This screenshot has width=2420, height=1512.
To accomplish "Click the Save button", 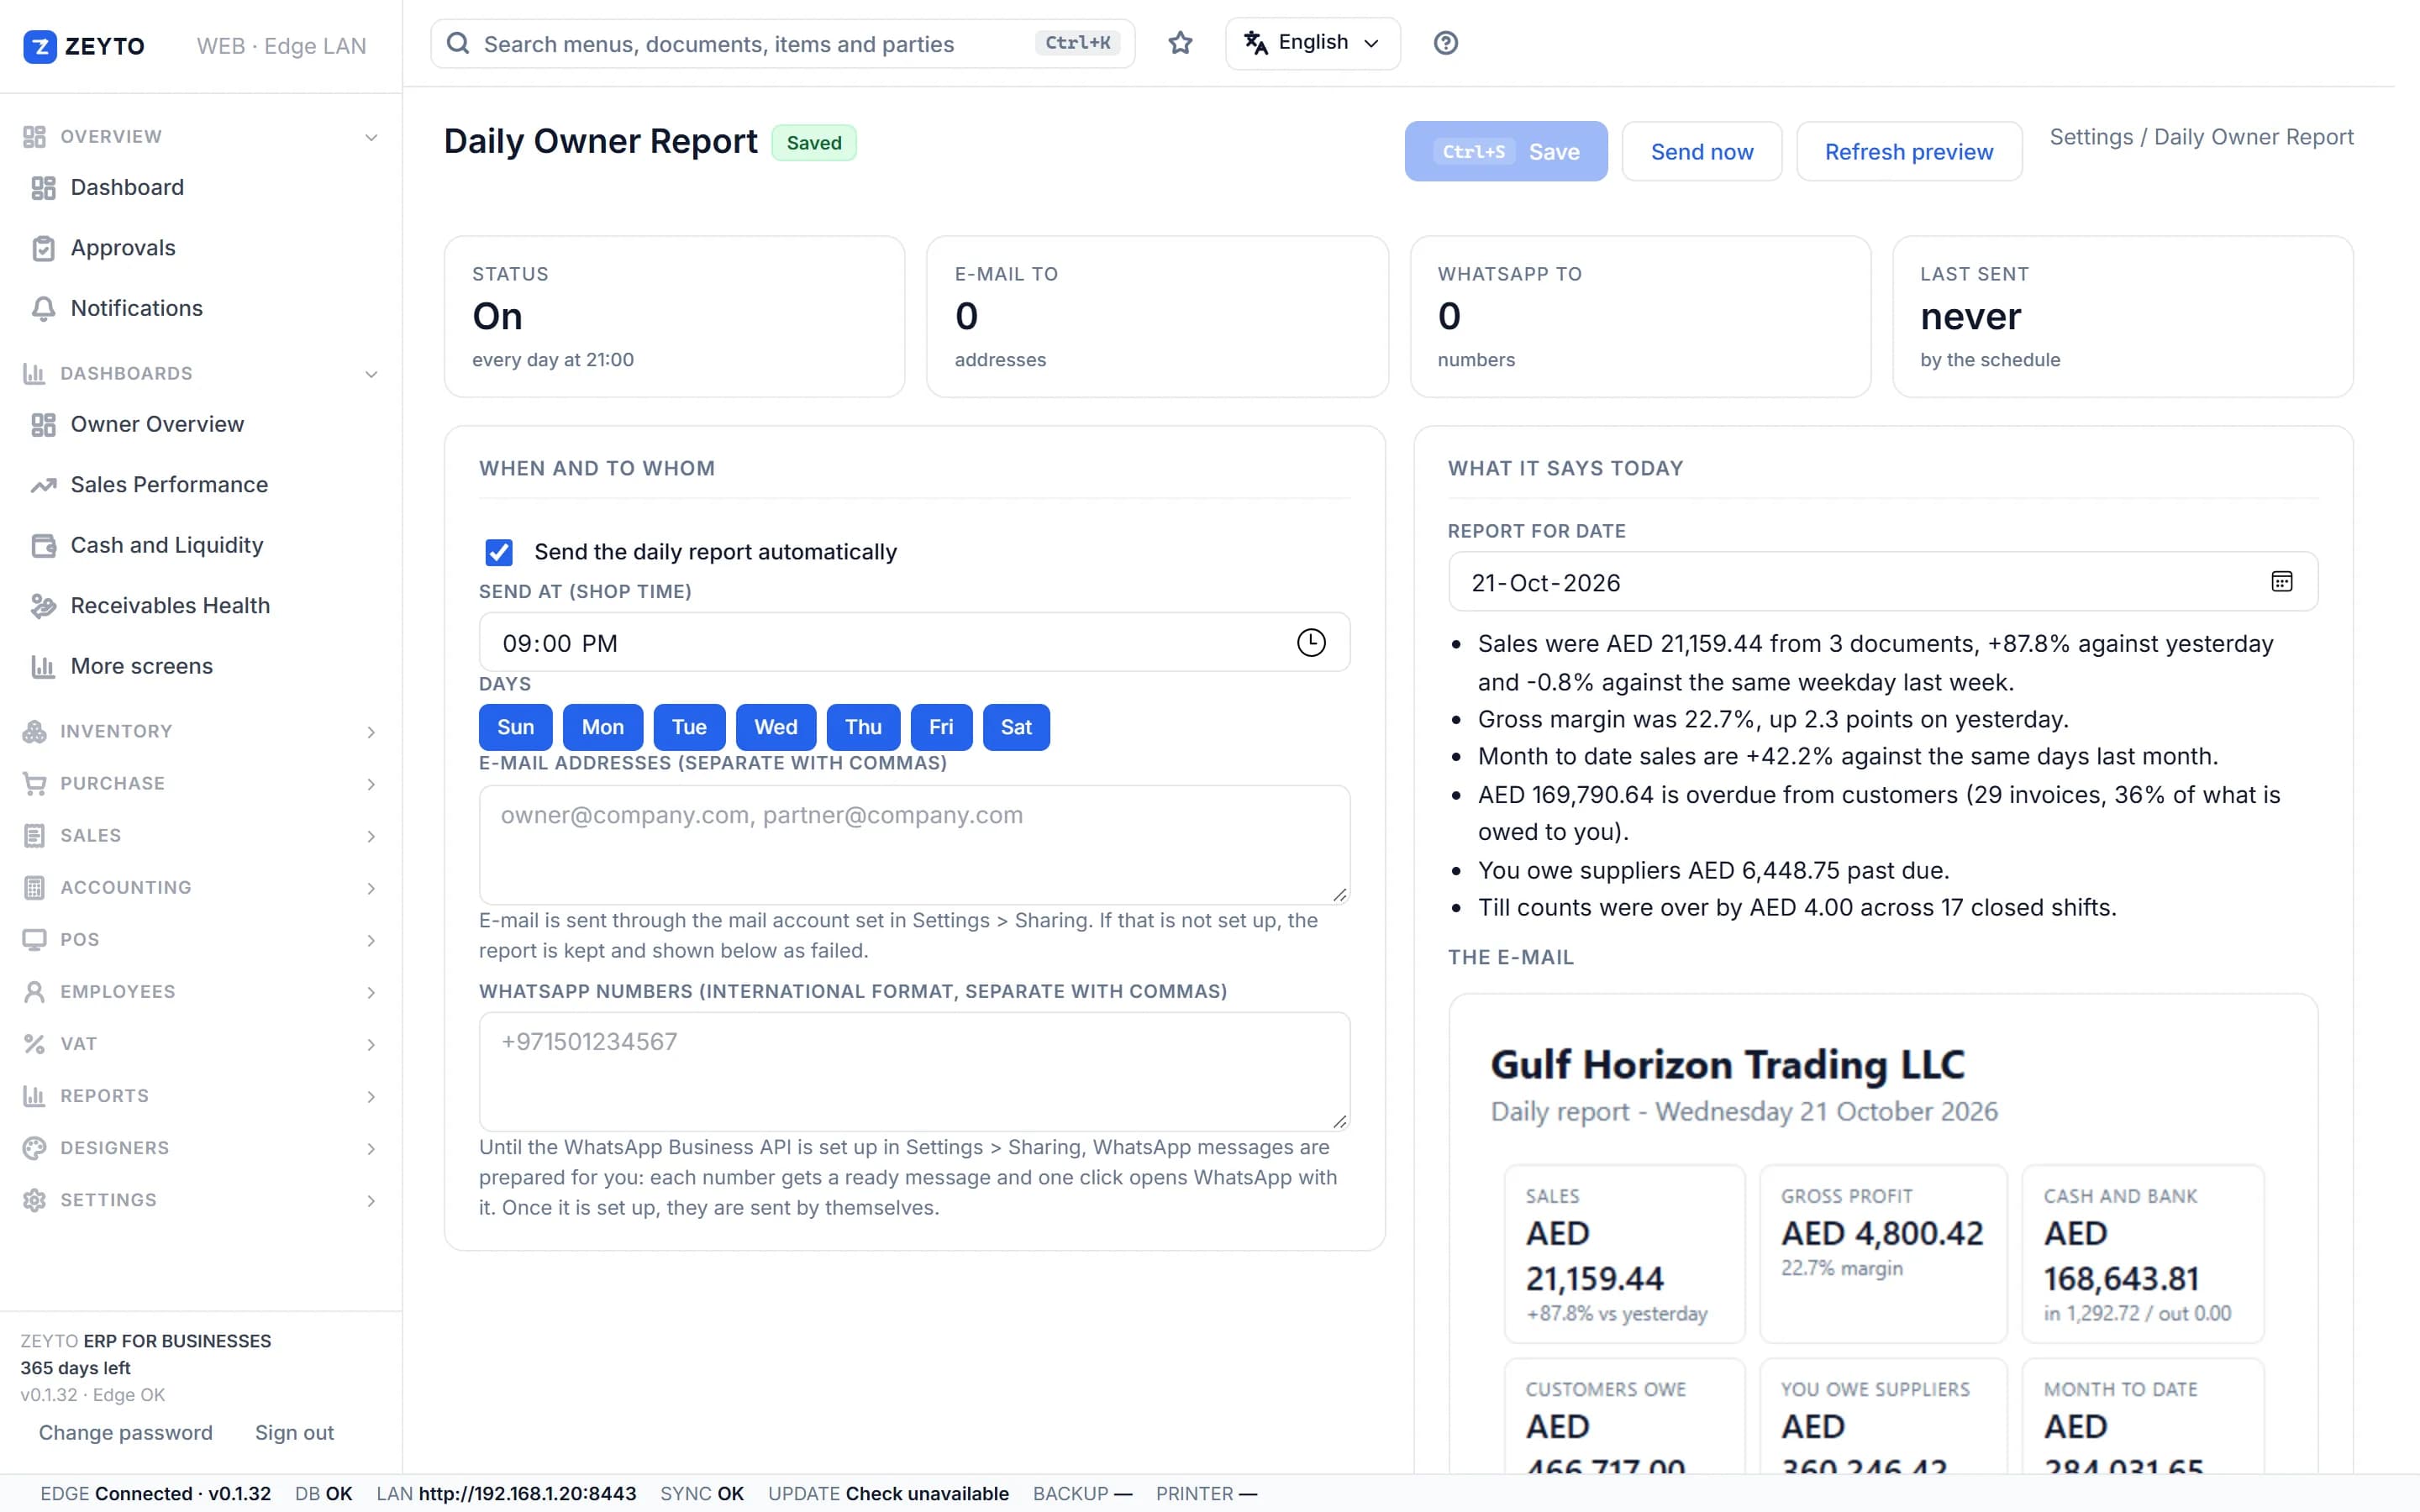I will 1506,151.
